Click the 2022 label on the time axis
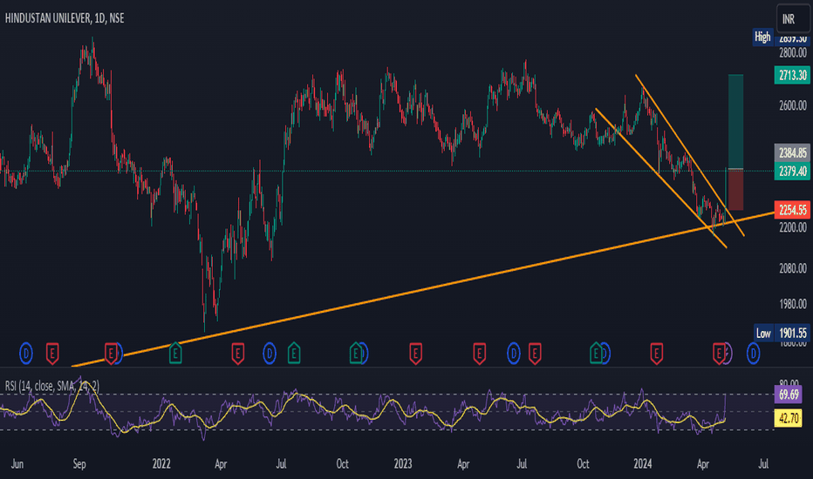813x479 pixels. [x=161, y=464]
